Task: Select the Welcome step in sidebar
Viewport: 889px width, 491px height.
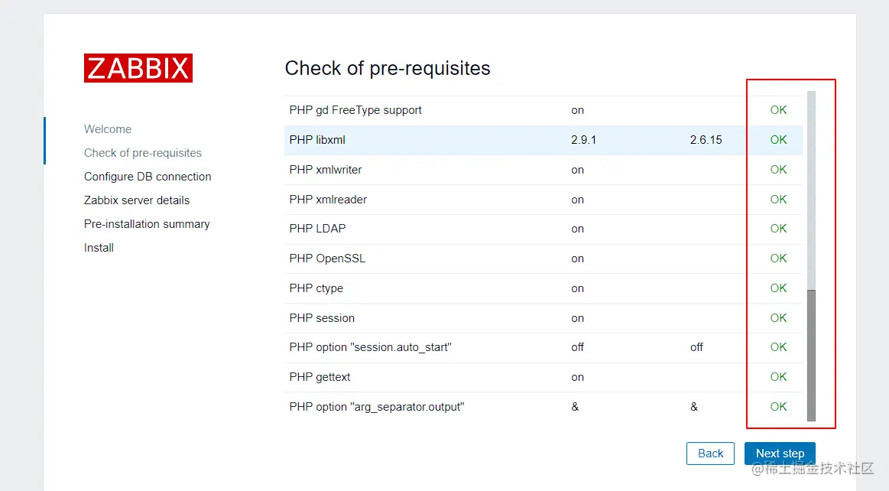Action: 108,129
